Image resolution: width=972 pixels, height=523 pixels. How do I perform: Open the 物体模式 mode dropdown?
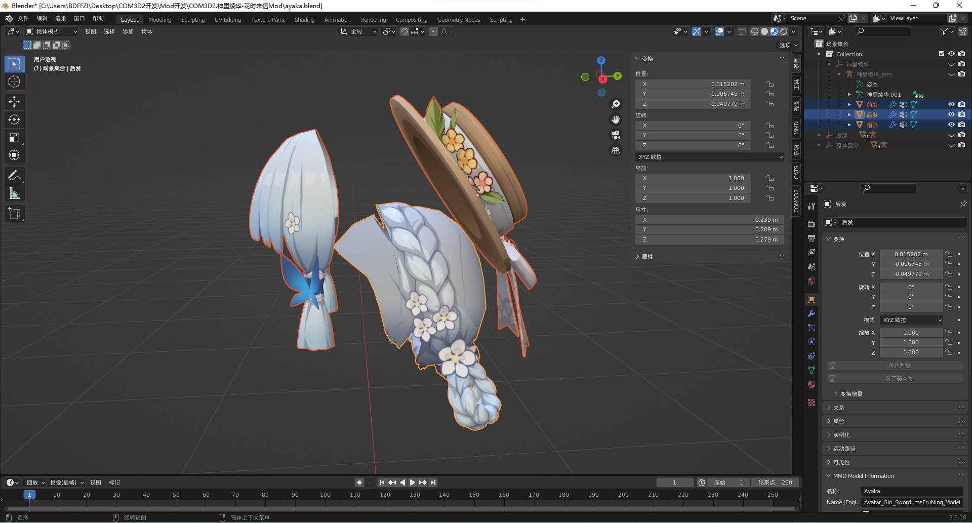tap(51, 31)
